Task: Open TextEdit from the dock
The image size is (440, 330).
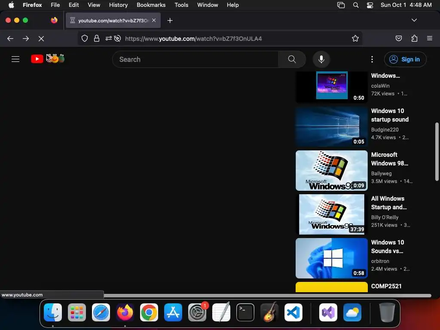Action: pyautogui.click(x=221, y=312)
